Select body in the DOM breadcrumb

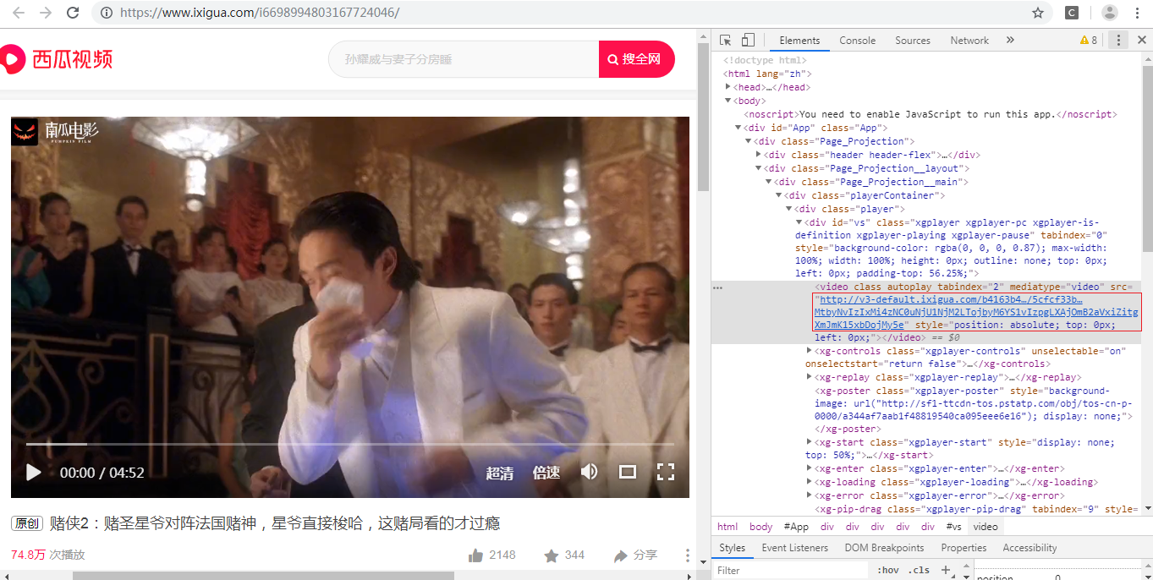[761, 527]
